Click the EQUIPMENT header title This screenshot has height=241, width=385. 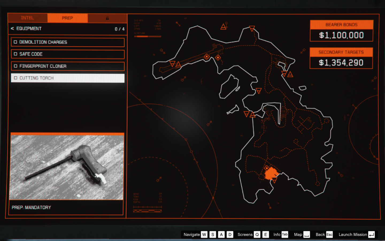tap(29, 29)
